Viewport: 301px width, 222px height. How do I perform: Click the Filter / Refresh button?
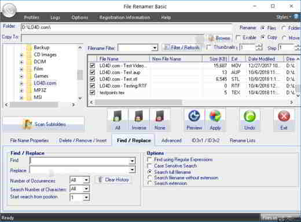pos(181,48)
